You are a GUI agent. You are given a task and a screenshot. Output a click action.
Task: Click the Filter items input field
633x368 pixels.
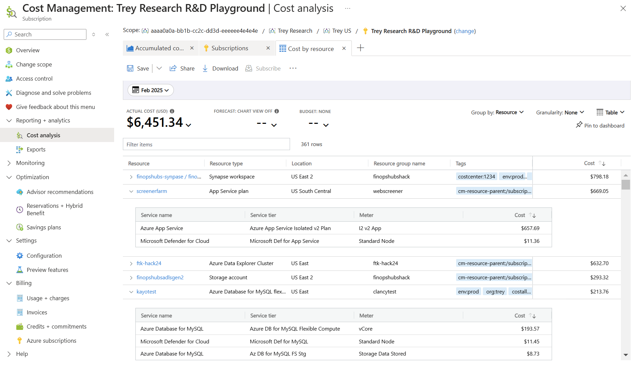coord(206,144)
